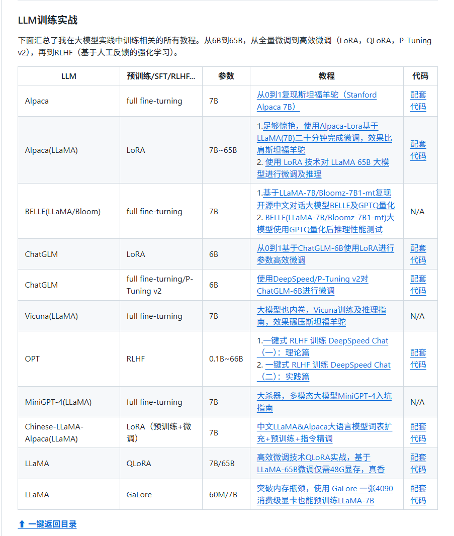The image size is (454, 536).
Task: Open the Stanford Alpaca 7B tutorial link
Action: click(317, 101)
